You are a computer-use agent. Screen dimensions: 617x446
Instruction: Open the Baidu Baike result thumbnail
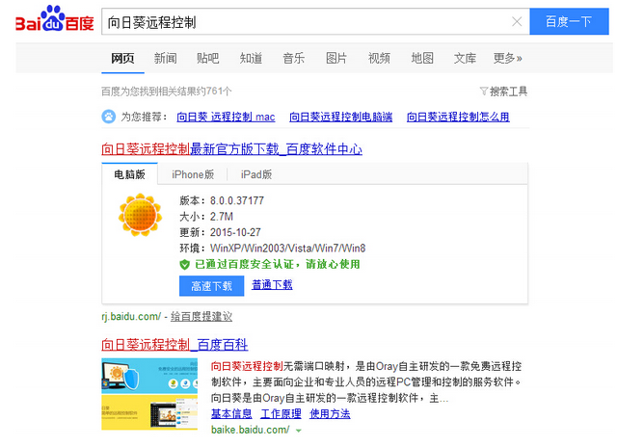click(151, 390)
